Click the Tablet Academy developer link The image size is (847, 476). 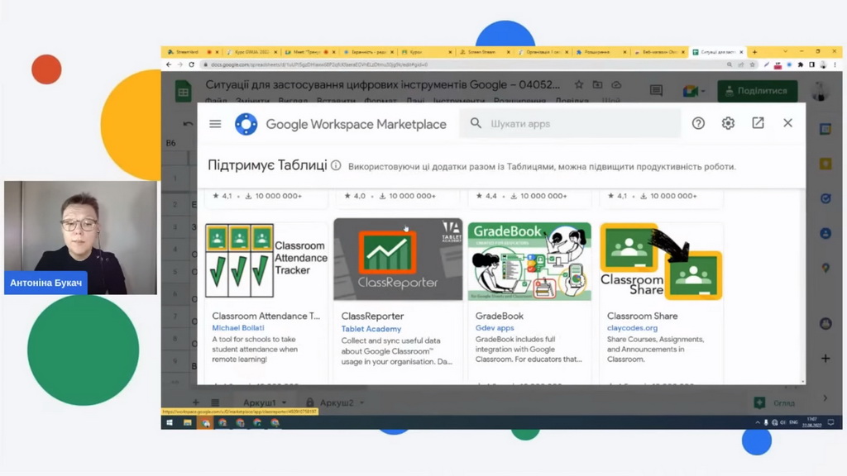coord(371,329)
